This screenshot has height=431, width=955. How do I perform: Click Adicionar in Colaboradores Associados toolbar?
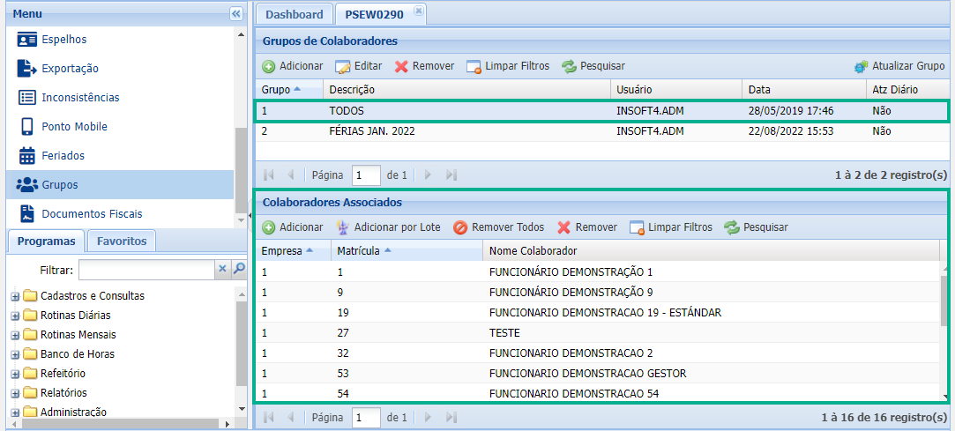[293, 227]
